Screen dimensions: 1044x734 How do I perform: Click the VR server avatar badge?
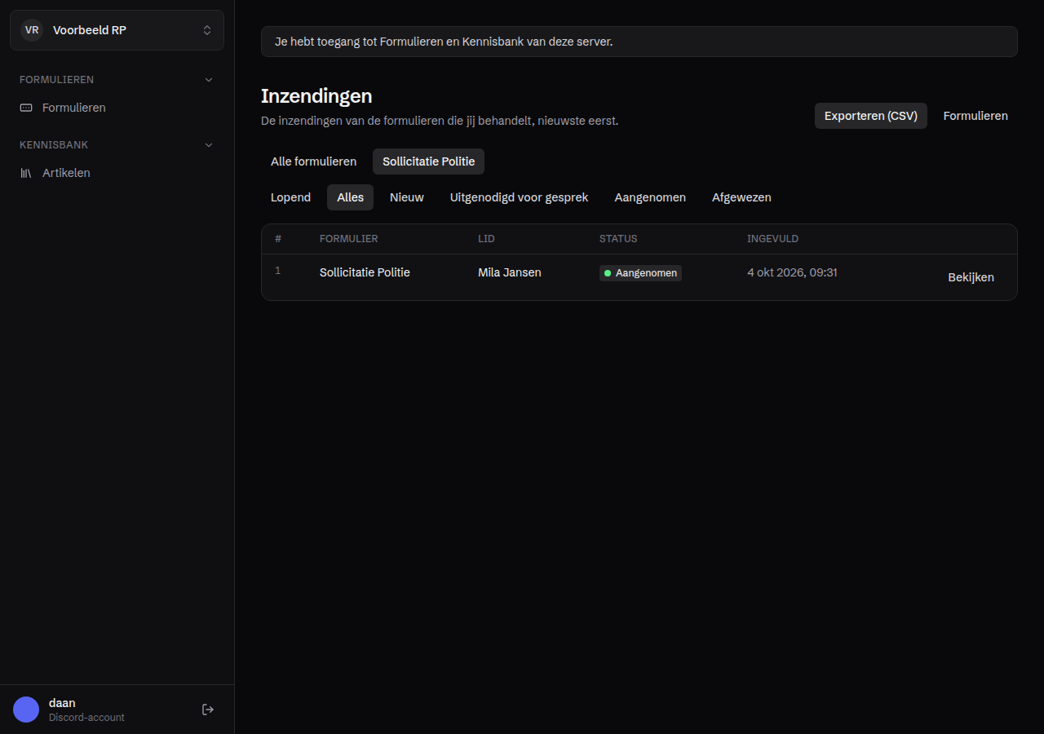[32, 30]
